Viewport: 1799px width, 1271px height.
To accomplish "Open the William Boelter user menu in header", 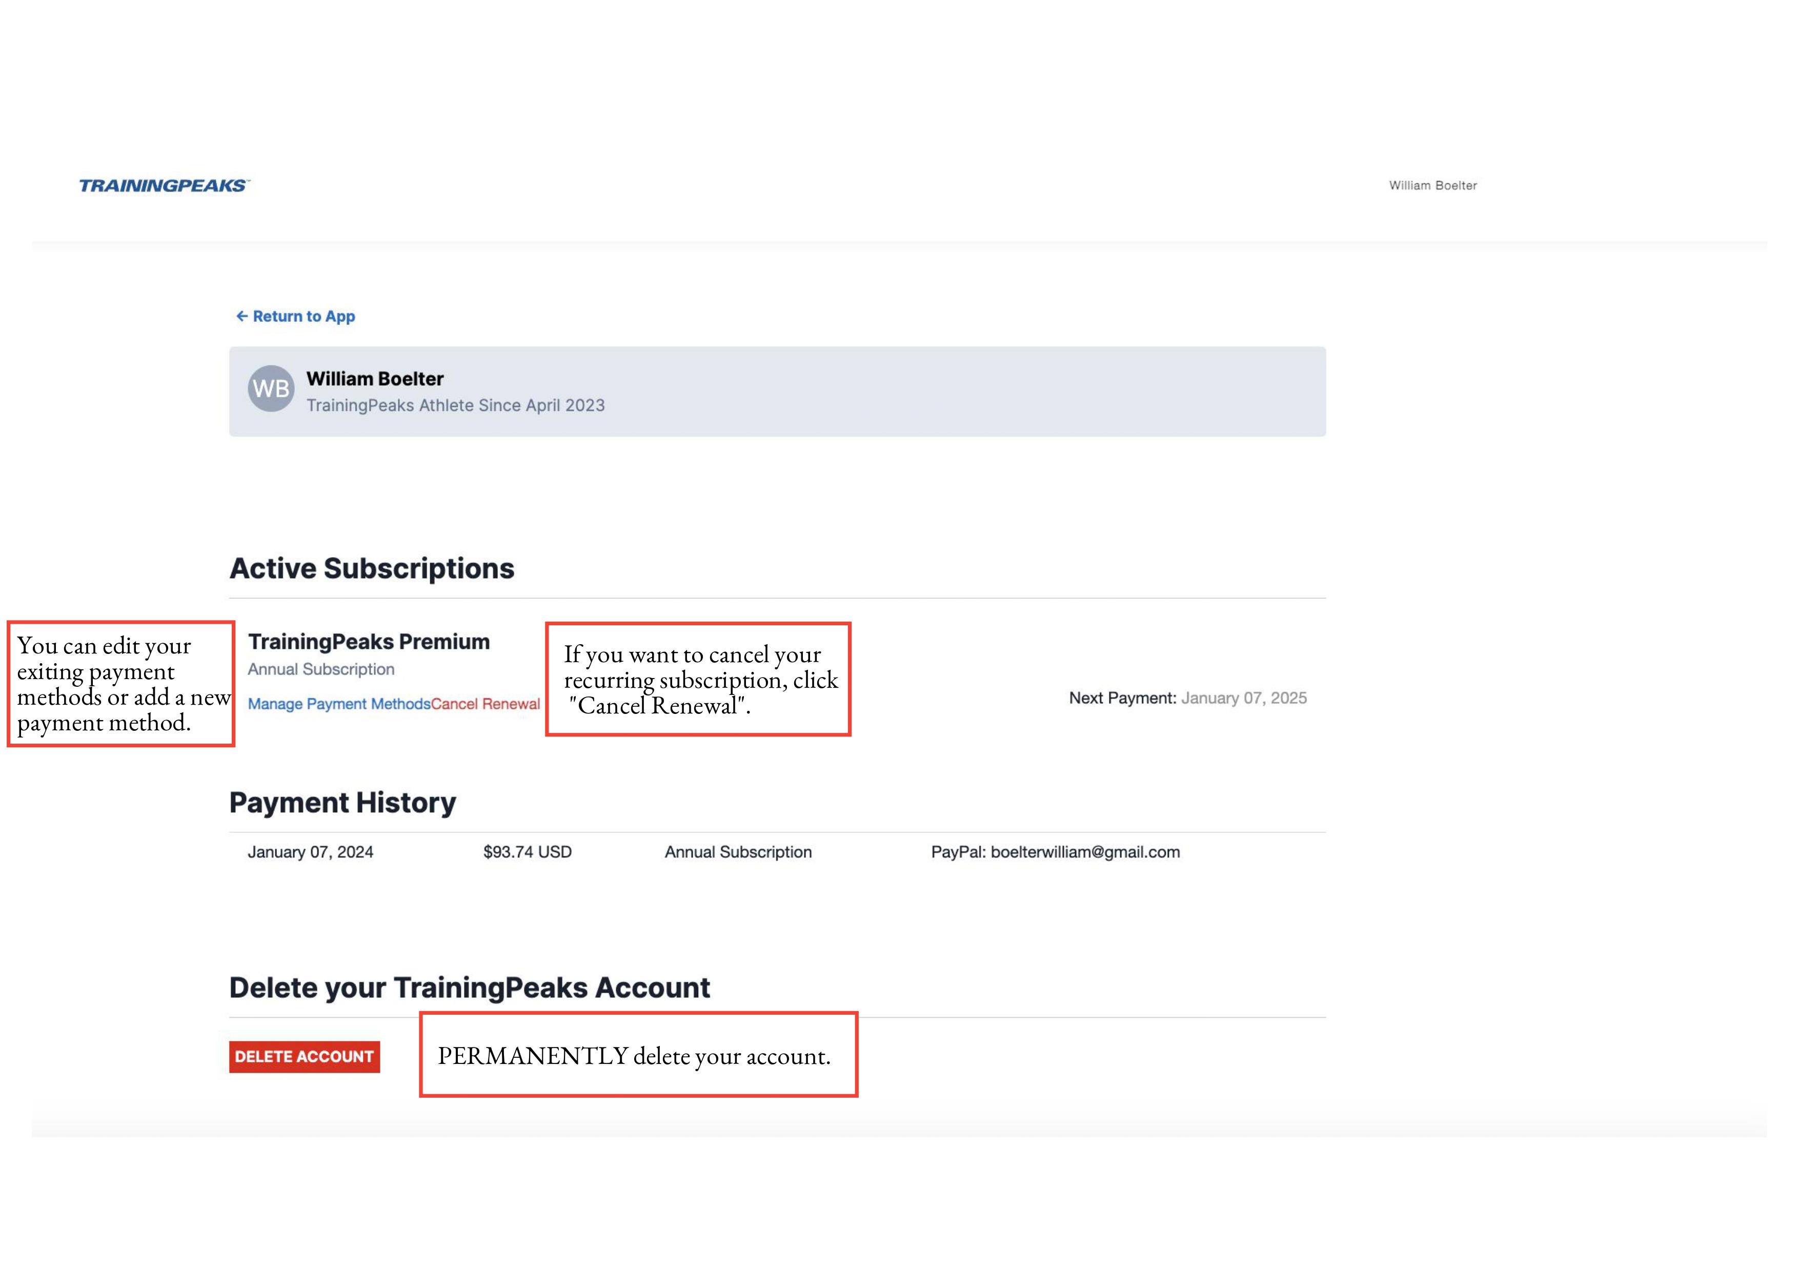I will click(x=1432, y=186).
